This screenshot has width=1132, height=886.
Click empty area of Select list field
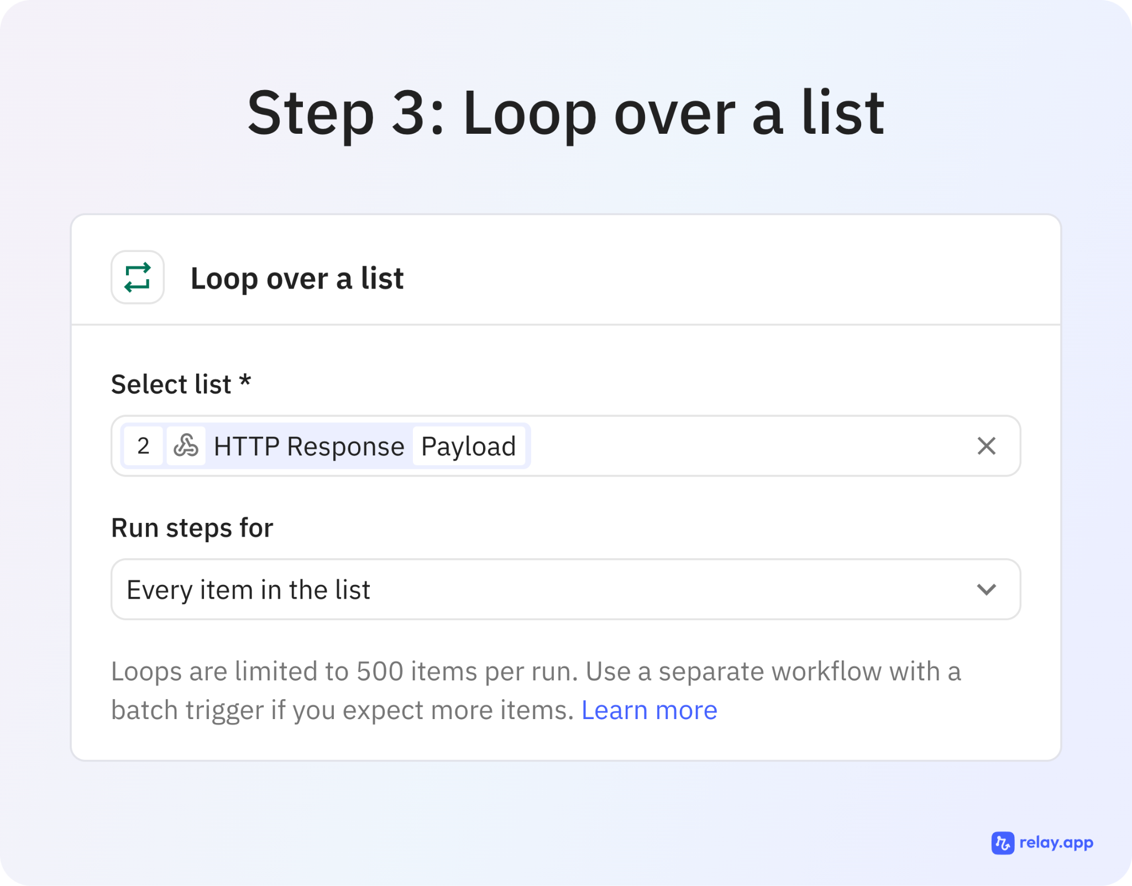click(746, 445)
